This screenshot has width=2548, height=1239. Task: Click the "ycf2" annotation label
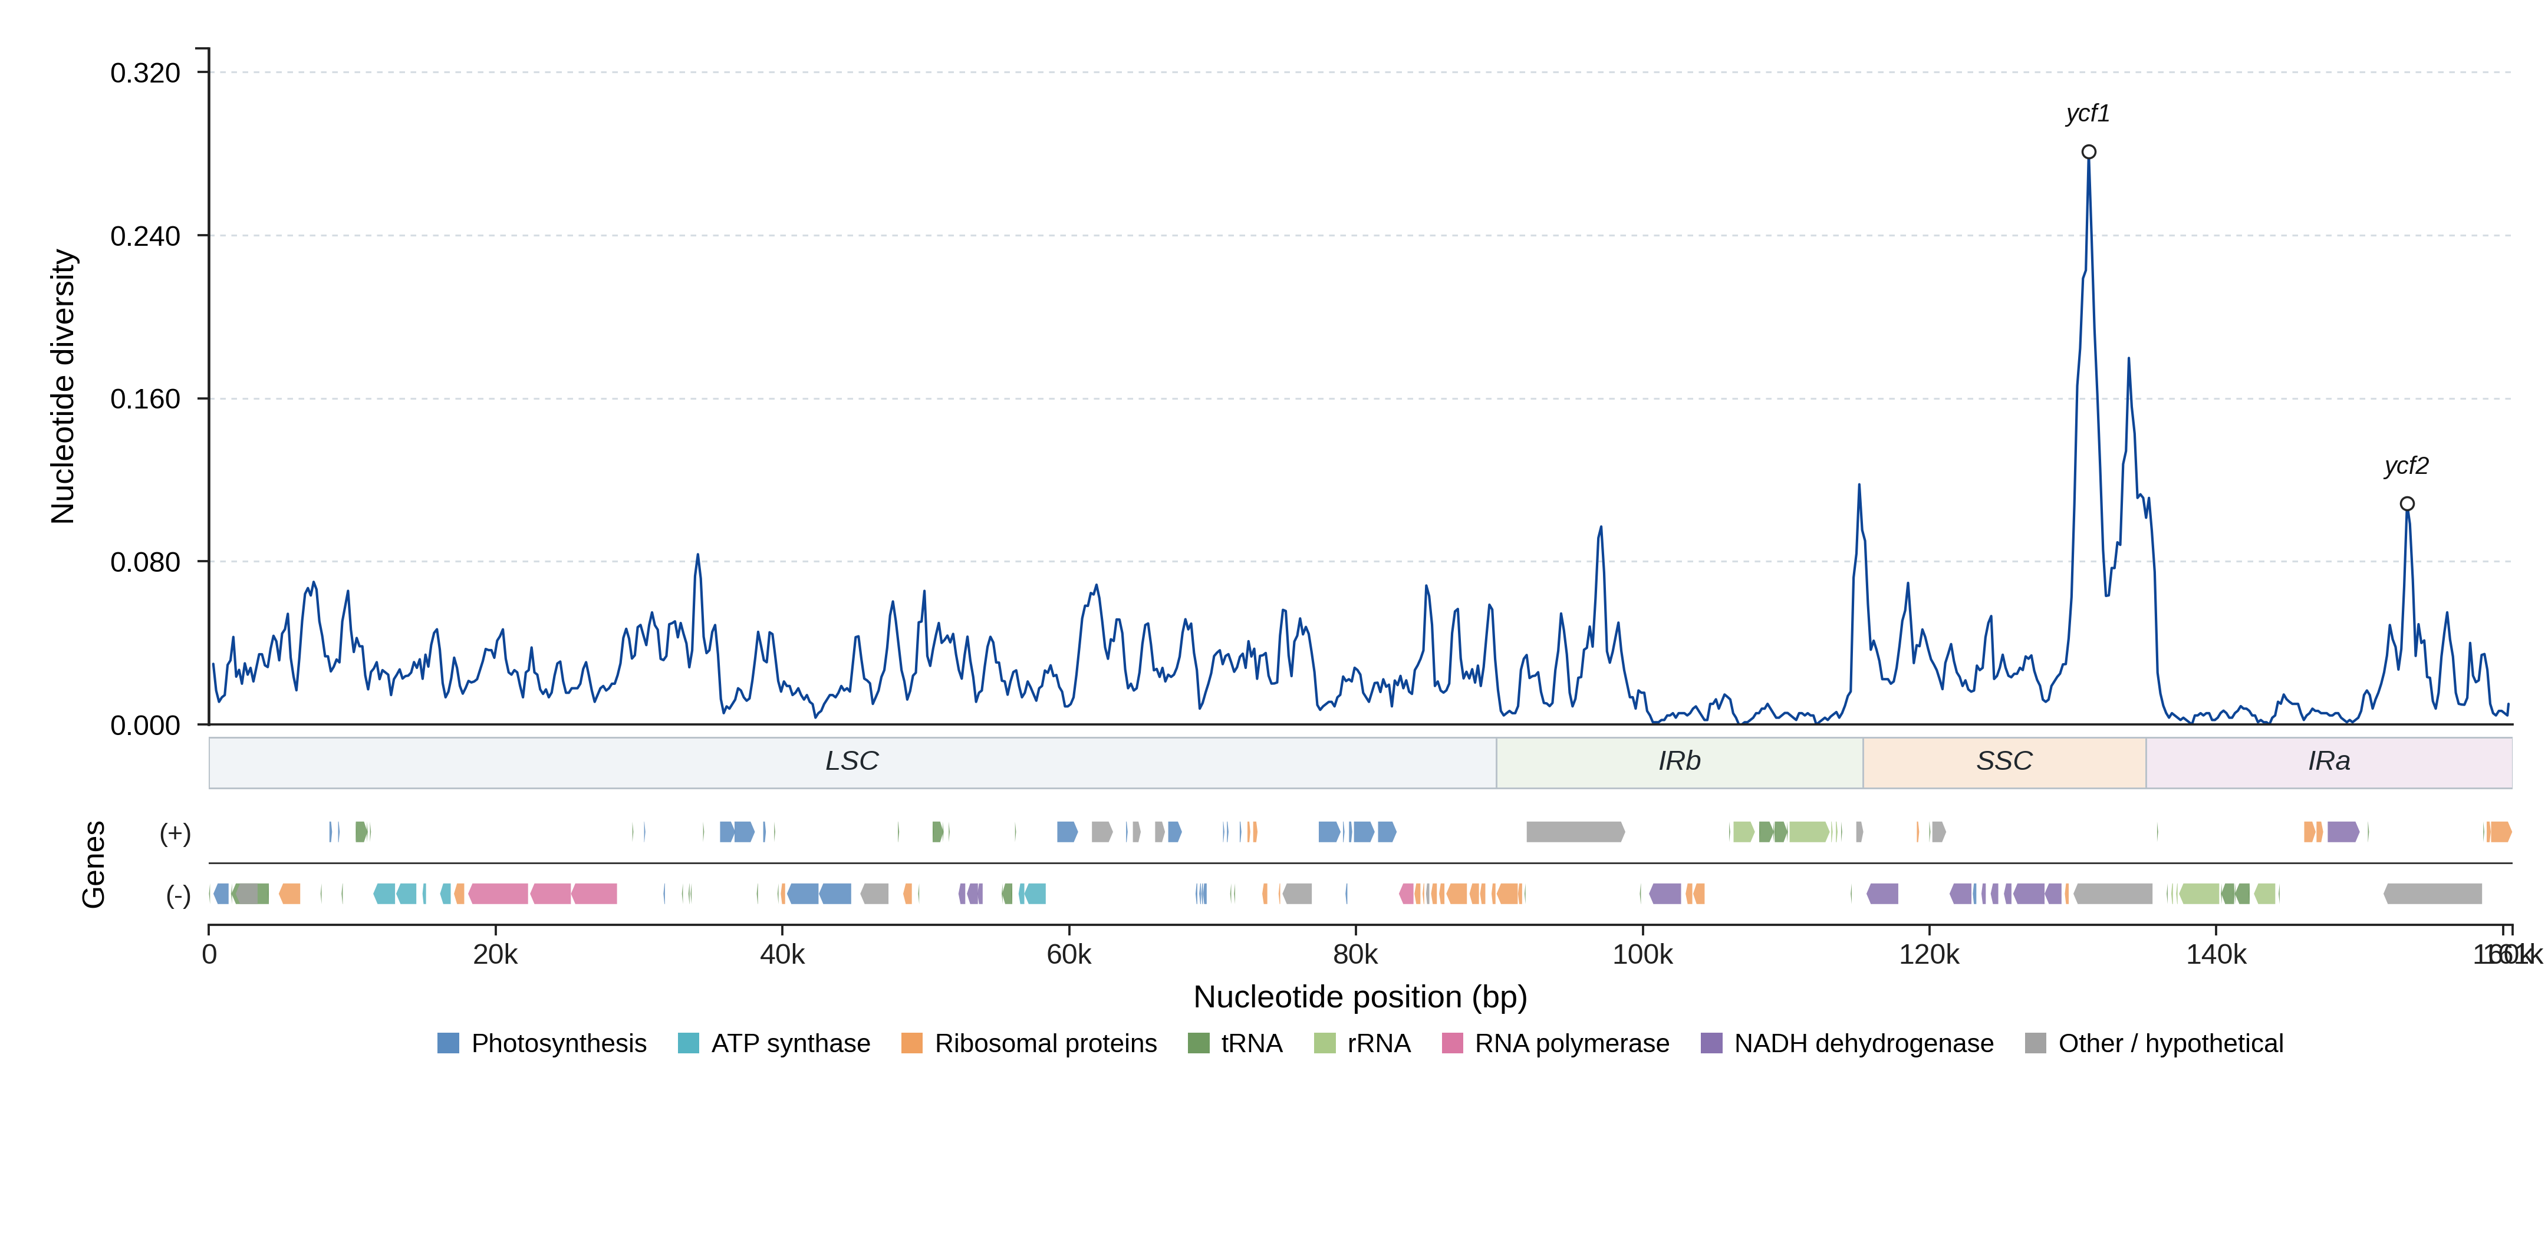(2407, 466)
